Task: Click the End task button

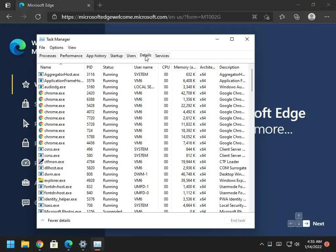Action: (x=238, y=220)
